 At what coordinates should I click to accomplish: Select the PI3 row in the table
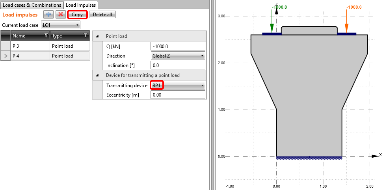(x=30, y=46)
